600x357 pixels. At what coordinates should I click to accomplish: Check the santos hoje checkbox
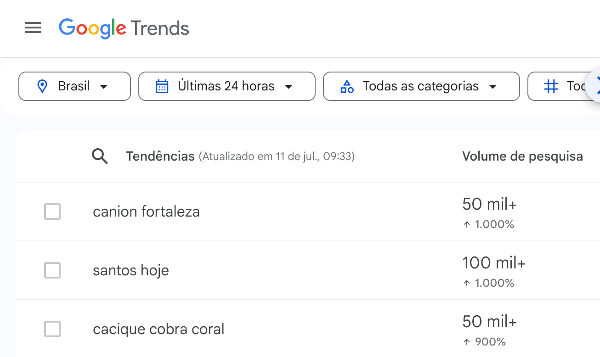point(52,270)
